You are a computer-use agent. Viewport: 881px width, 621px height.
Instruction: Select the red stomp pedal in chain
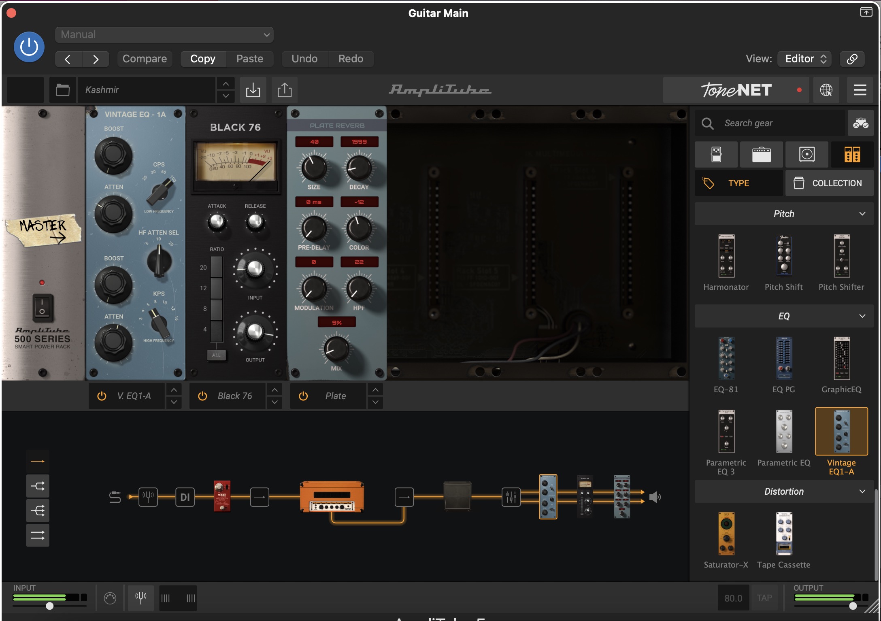pos(222,496)
